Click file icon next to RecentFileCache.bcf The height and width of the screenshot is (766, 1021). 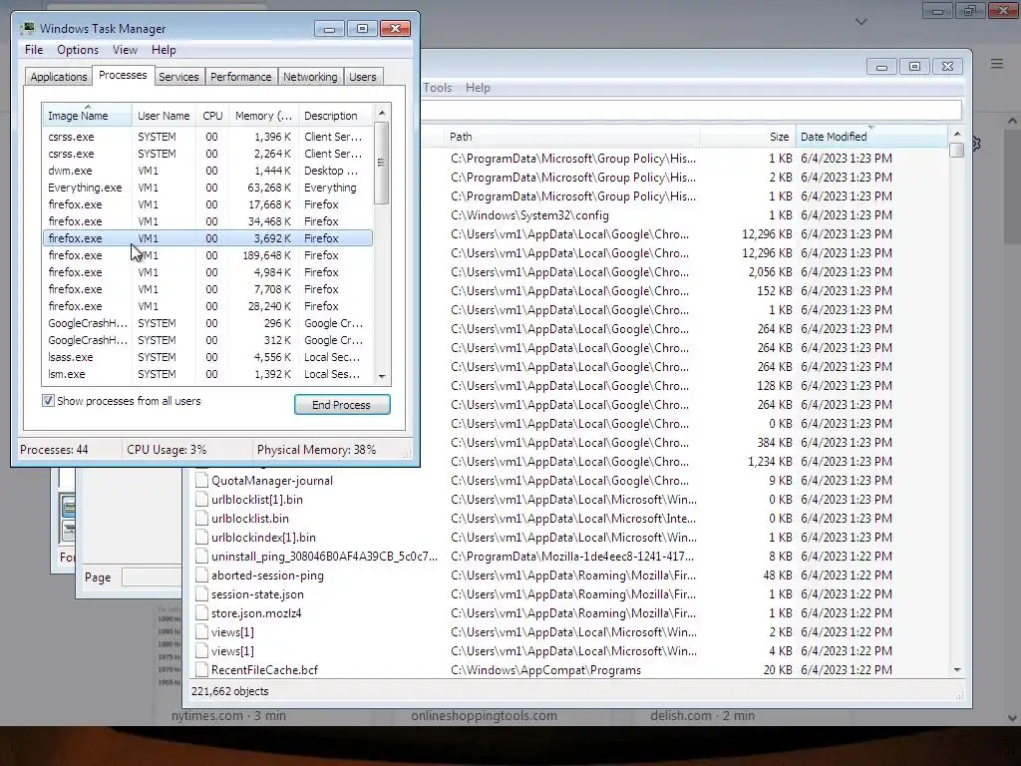tap(201, 669)
